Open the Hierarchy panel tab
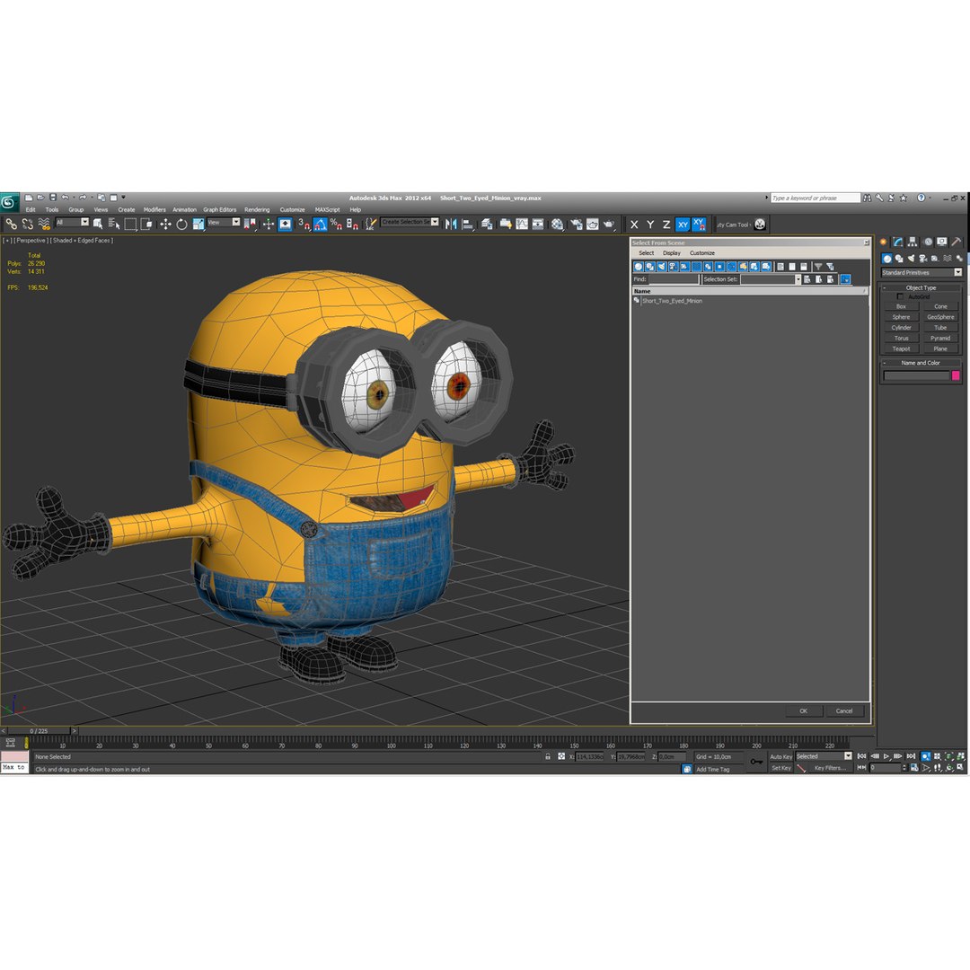970x970 pixels. pyautogui.click(x=913, y=242)
